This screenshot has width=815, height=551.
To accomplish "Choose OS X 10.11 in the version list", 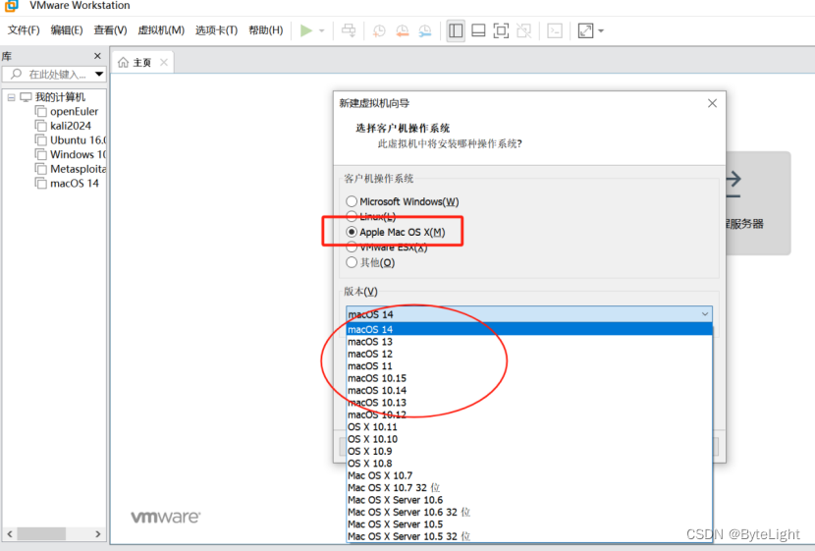I will pos(529,427).
